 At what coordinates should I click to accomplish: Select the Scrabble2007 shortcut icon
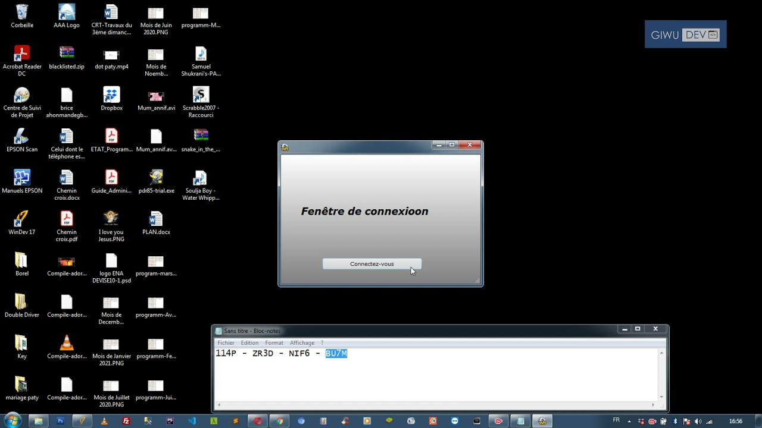point(201,102)
